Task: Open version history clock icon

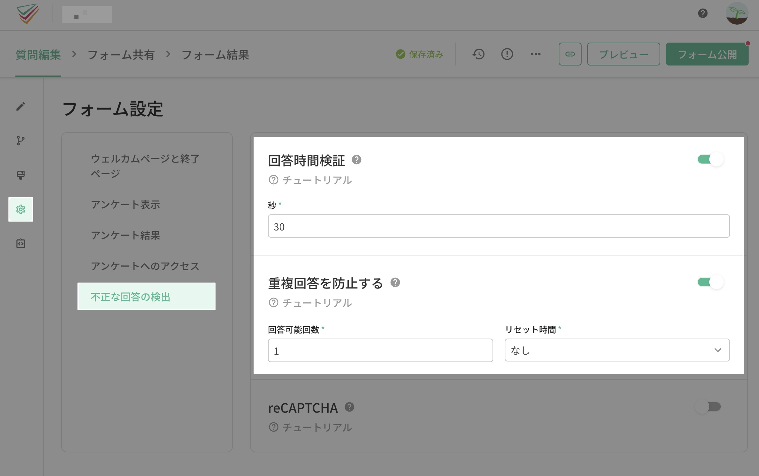Action: tap(479, 54)
